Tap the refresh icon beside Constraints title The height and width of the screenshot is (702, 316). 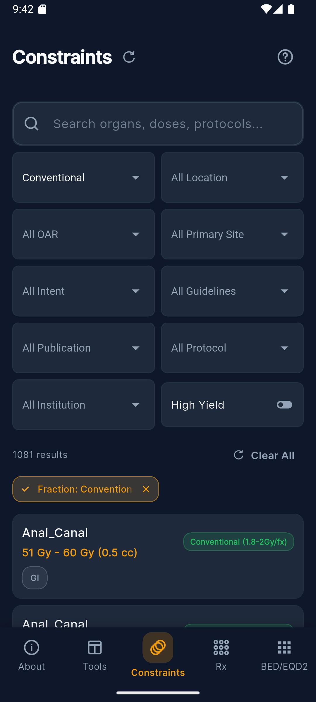pos(129,57)
